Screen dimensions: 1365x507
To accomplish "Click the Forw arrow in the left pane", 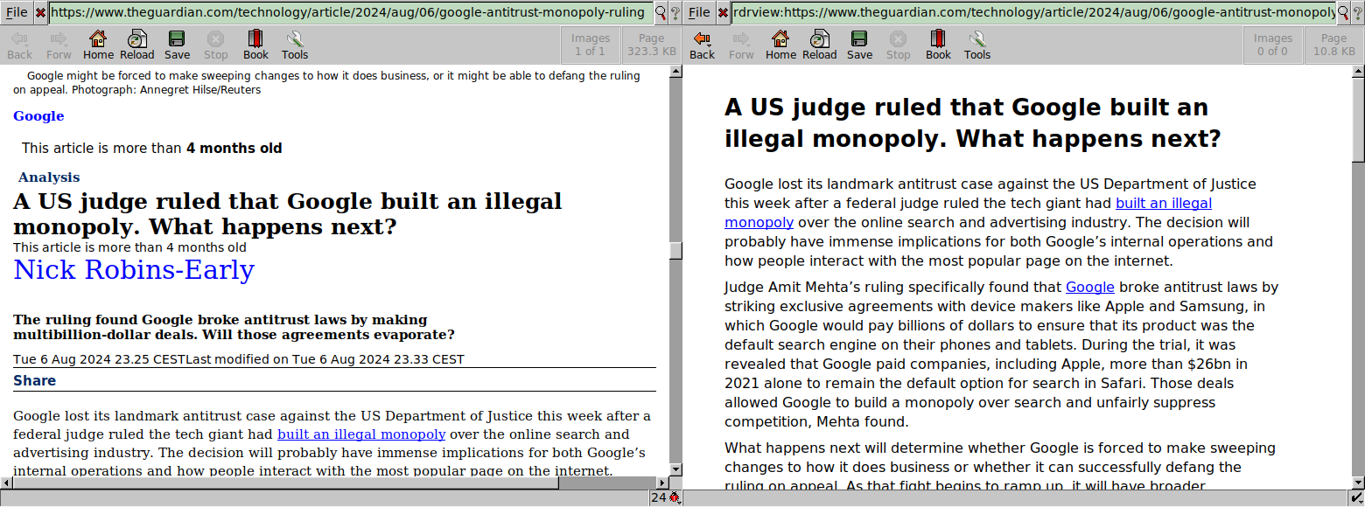I will [x=59, y=45].
